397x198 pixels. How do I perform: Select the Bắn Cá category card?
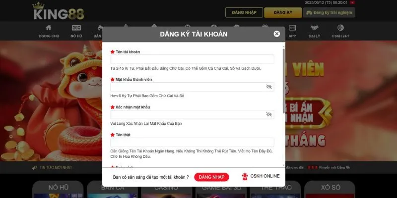113,190
